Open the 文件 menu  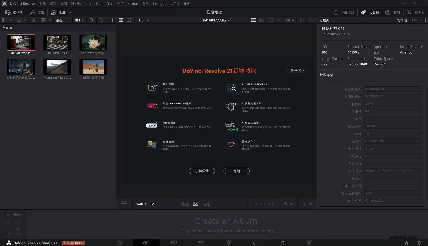(43, 3)
